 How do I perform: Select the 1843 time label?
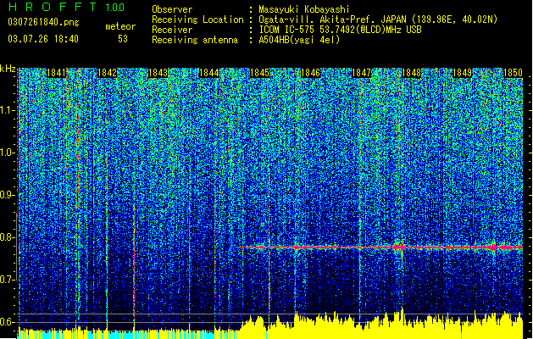[x=158, y=73]
